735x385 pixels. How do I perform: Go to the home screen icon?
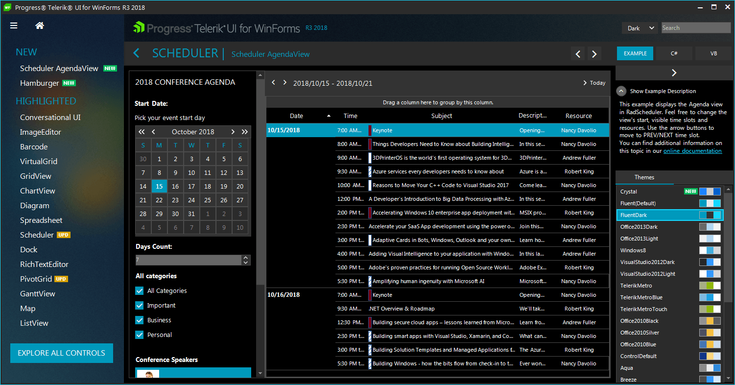40,26
